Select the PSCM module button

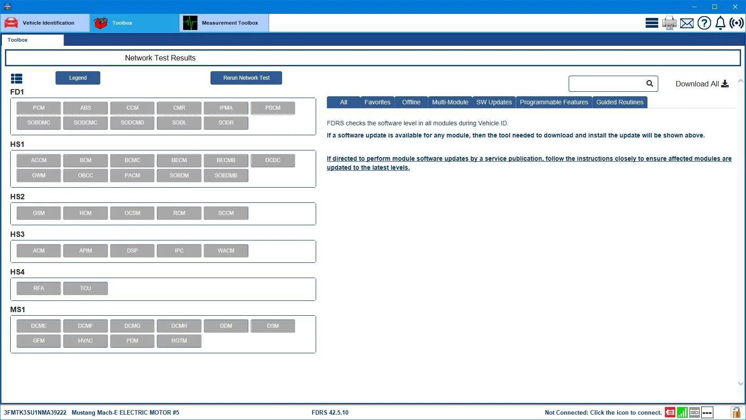tap(273, 108)
